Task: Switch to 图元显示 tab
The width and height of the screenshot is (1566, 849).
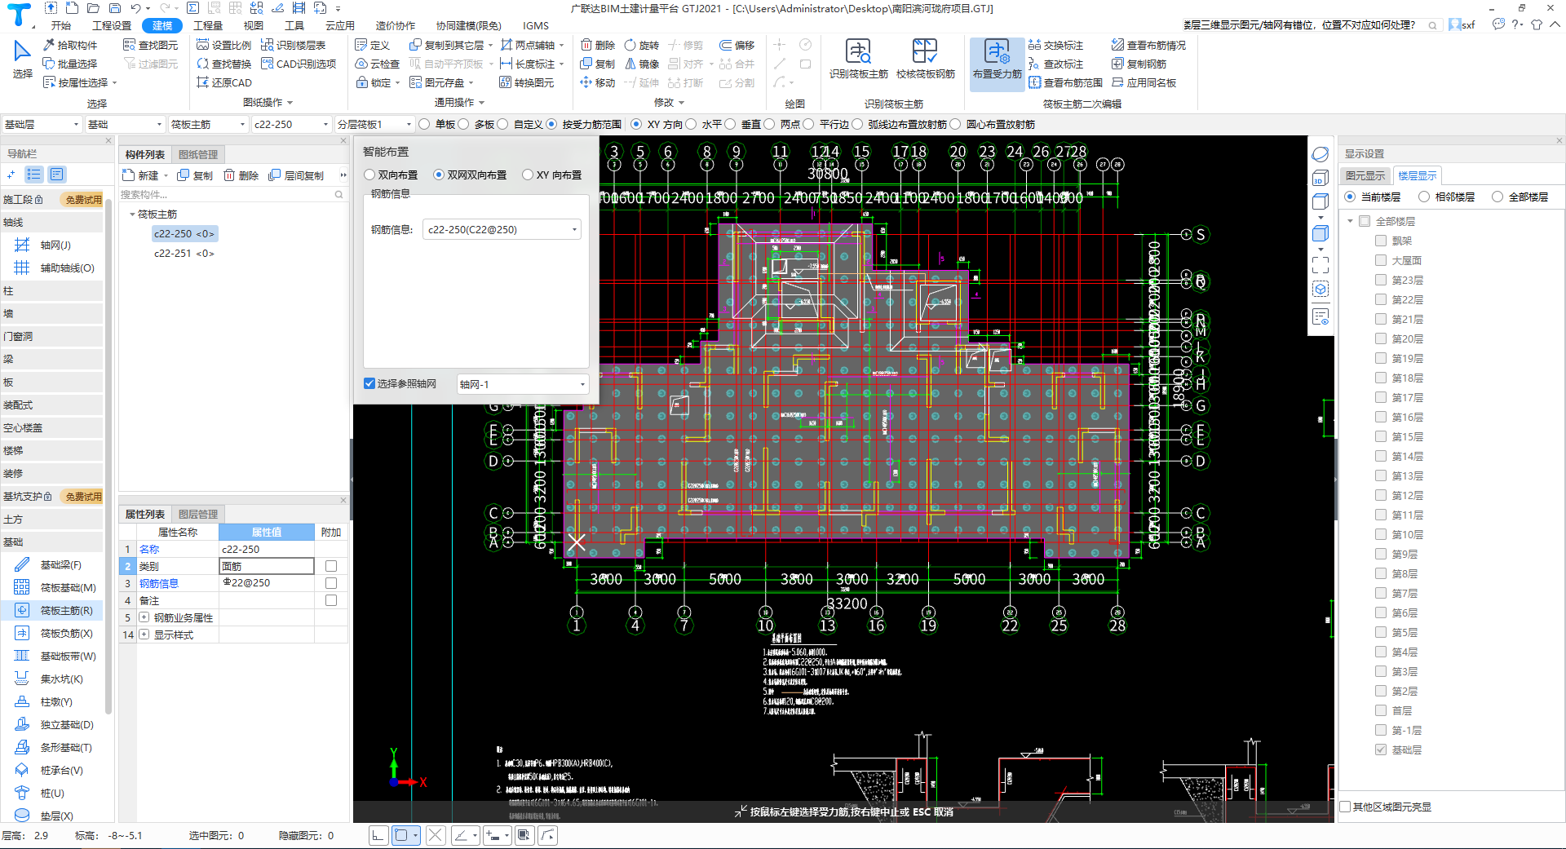Action: pos(1365,175)
